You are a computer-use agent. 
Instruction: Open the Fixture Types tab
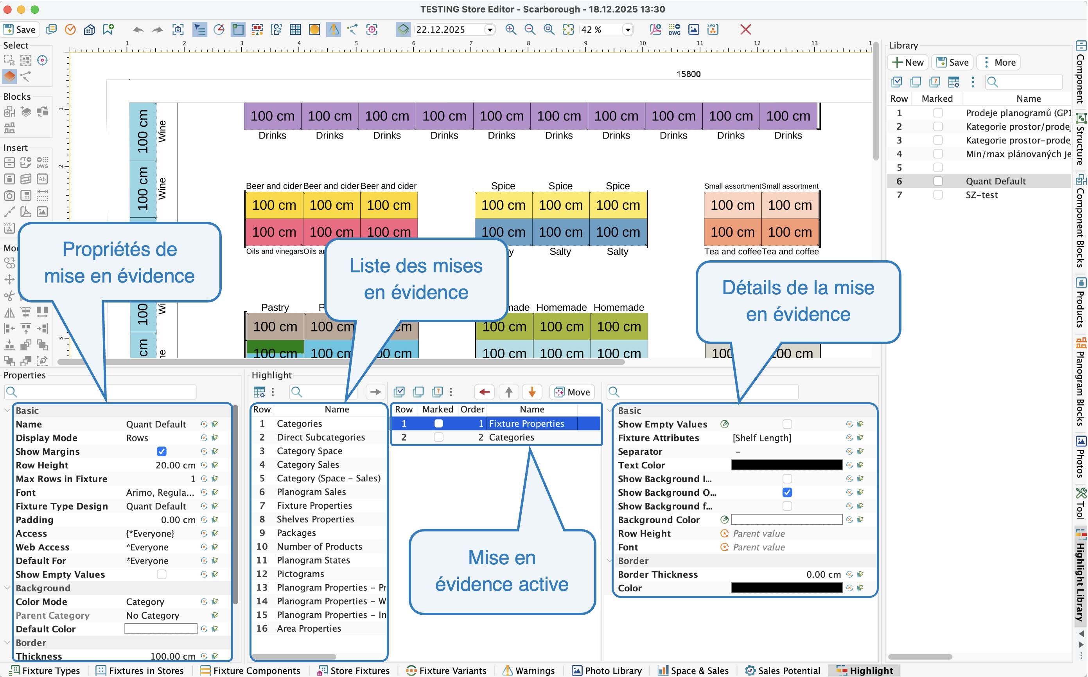point(45,670)
